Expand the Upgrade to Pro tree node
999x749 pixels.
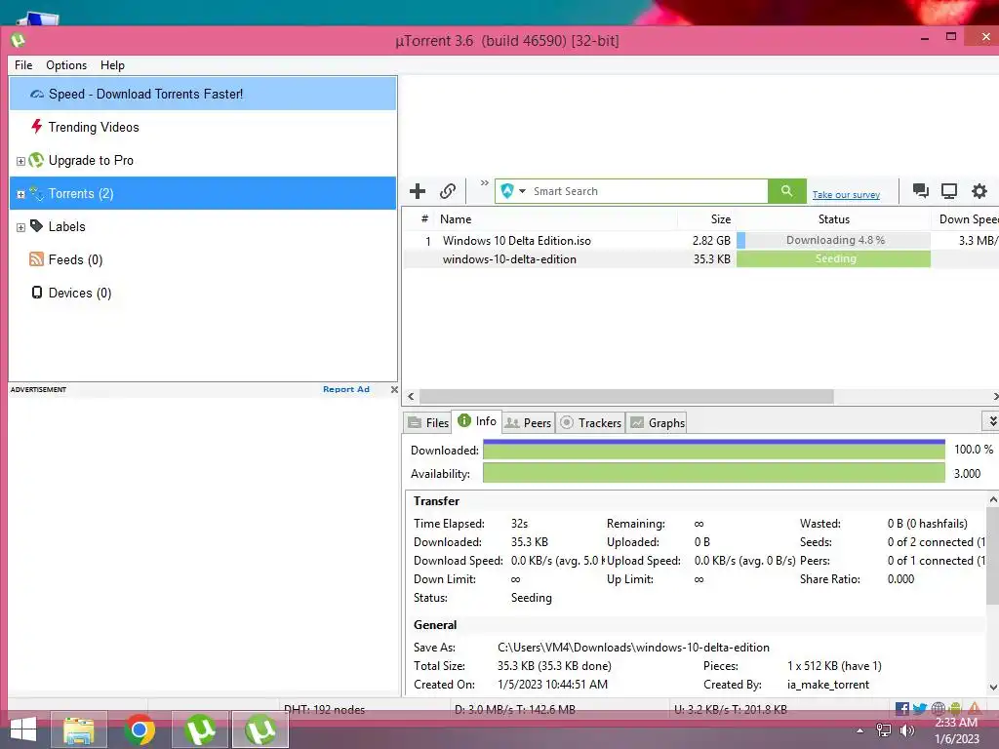click(x=20, y=161)
